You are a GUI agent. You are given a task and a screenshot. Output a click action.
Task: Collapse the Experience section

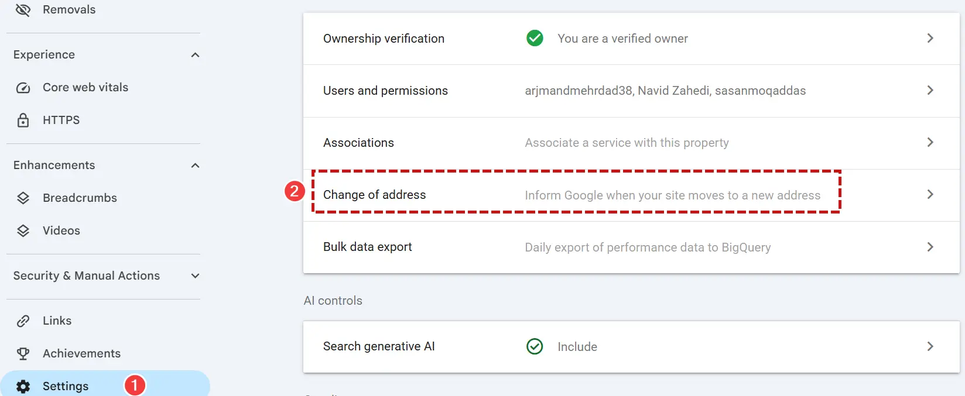pyautogui.click(x=196, y=55)
